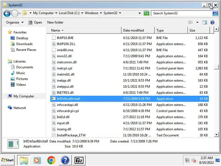Select the inetcomm.dll file icon
Image resolution: width=221 pixels, height=166 pixels.
coord(54,62)
